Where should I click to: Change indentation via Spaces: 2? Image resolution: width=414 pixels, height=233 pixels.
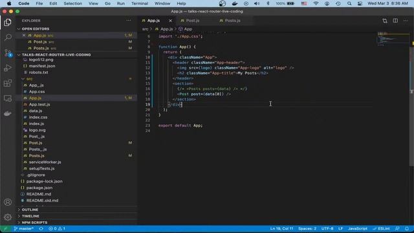[307, 228]
